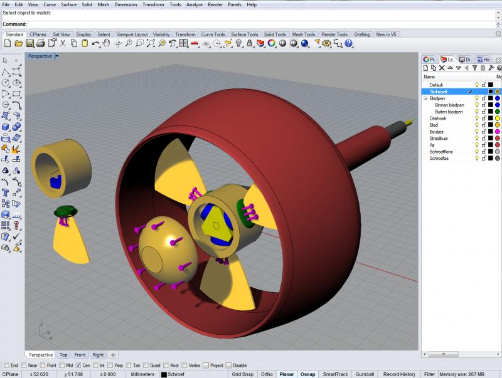Viewport: 502px width, 378px height.
Task: Click the Explode tool icon
Action: (16, 149)
